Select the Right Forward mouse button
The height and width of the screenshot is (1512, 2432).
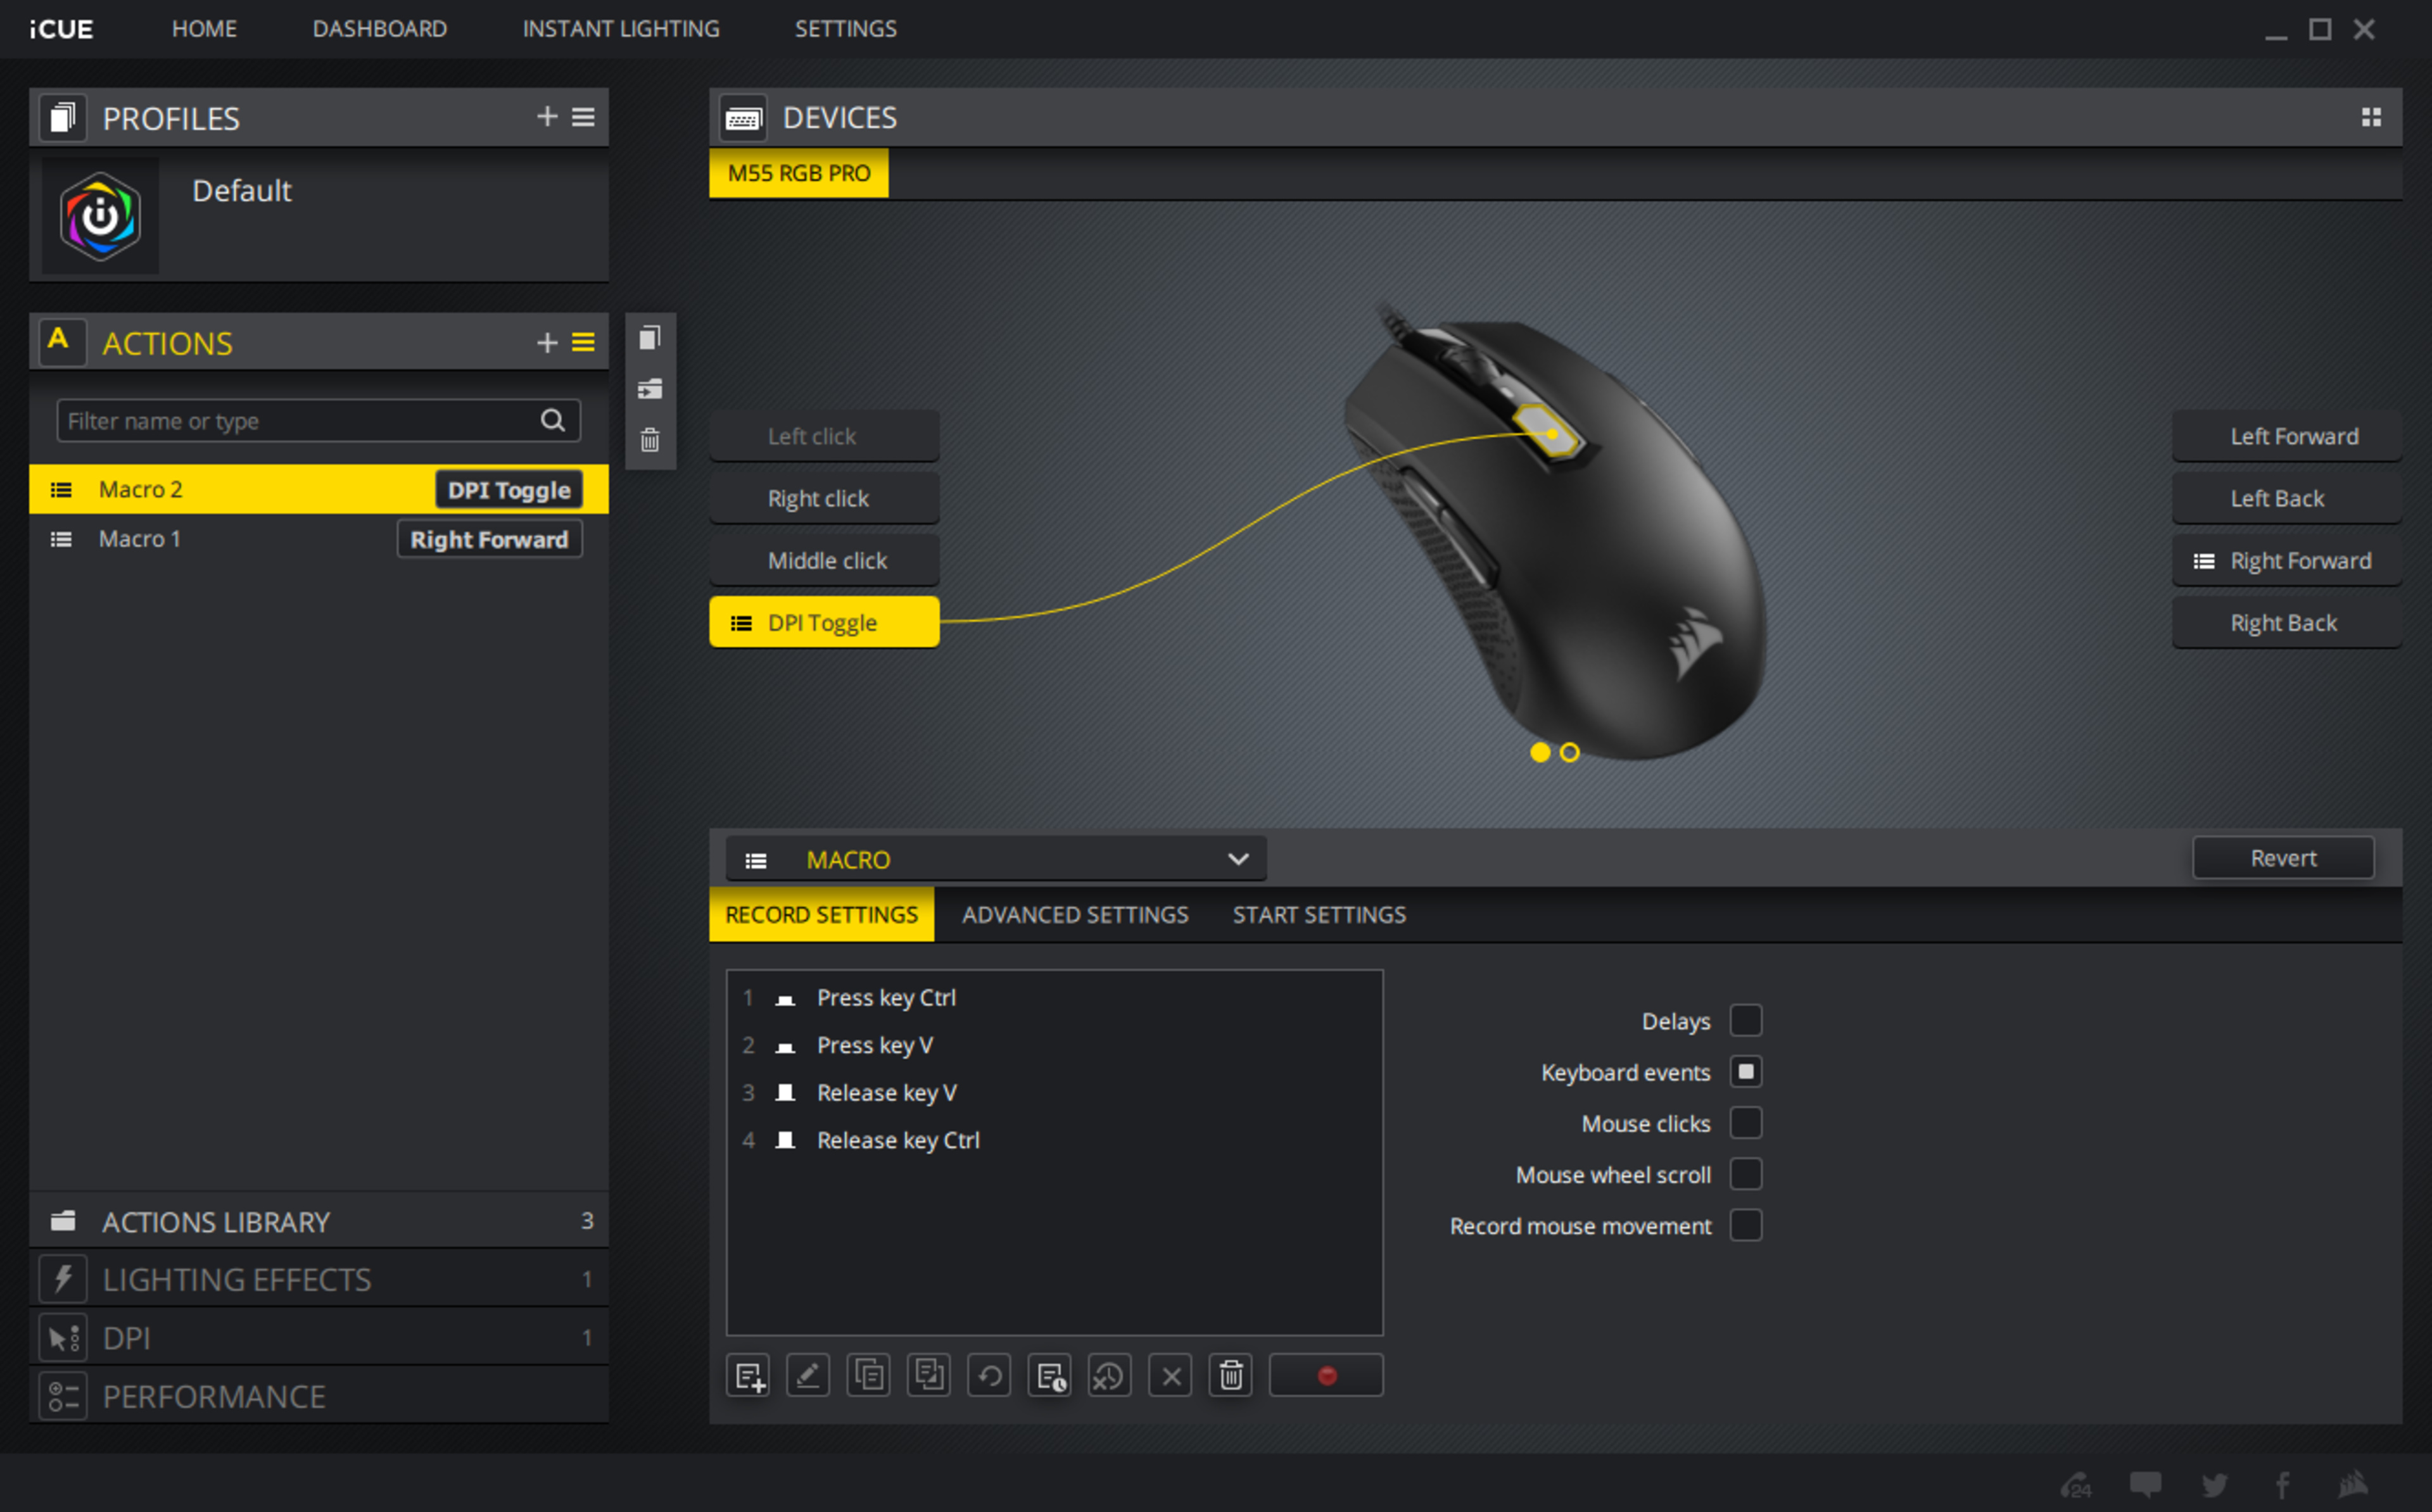(x=2286, y=560)
